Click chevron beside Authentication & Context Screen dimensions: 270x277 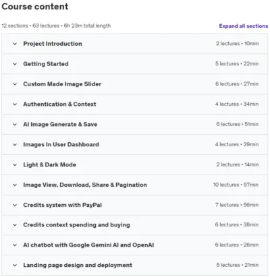[x=15, y=104]
